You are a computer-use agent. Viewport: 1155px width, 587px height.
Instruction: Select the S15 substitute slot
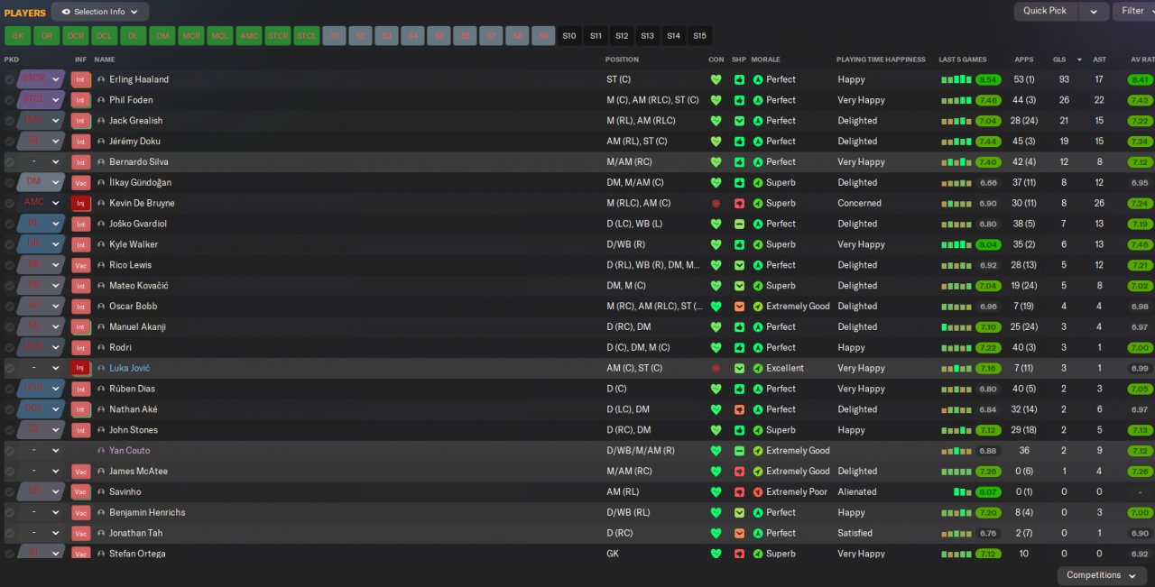tap(699, 36)
